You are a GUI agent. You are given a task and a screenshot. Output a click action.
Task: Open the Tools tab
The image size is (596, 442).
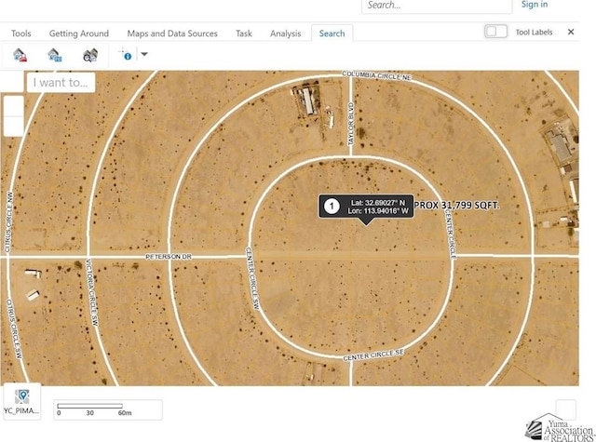click(x=20, y=33)
